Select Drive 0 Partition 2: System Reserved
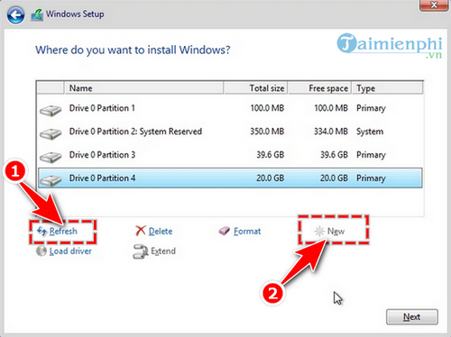 230,132
